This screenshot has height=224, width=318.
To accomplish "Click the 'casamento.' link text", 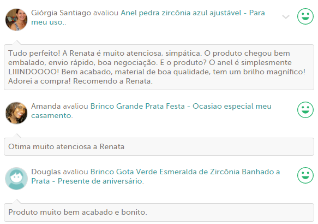I will pos(52,116).
